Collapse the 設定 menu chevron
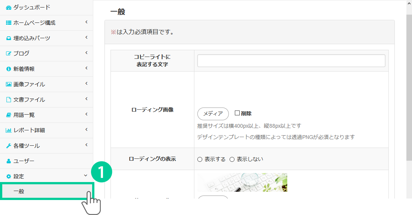 point(86,176)
